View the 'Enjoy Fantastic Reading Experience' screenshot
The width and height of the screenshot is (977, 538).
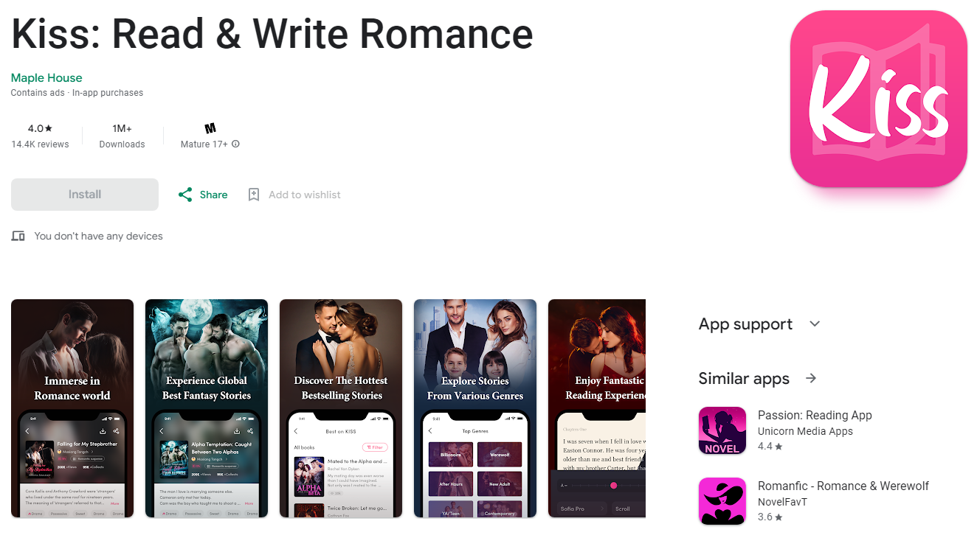(597, 408)
